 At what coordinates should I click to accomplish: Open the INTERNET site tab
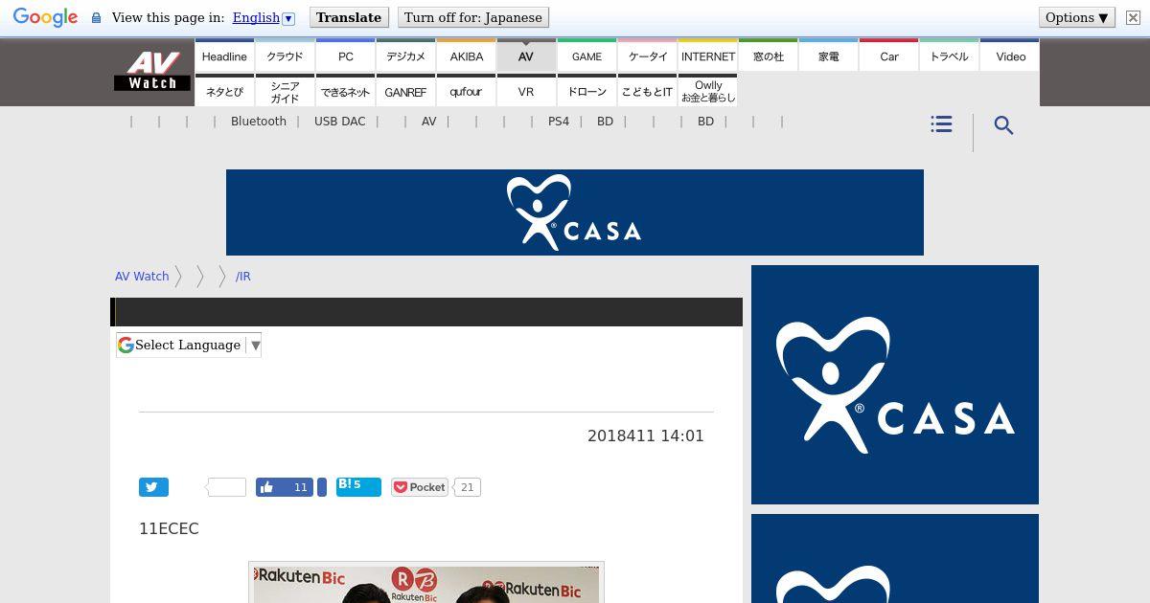707,56
